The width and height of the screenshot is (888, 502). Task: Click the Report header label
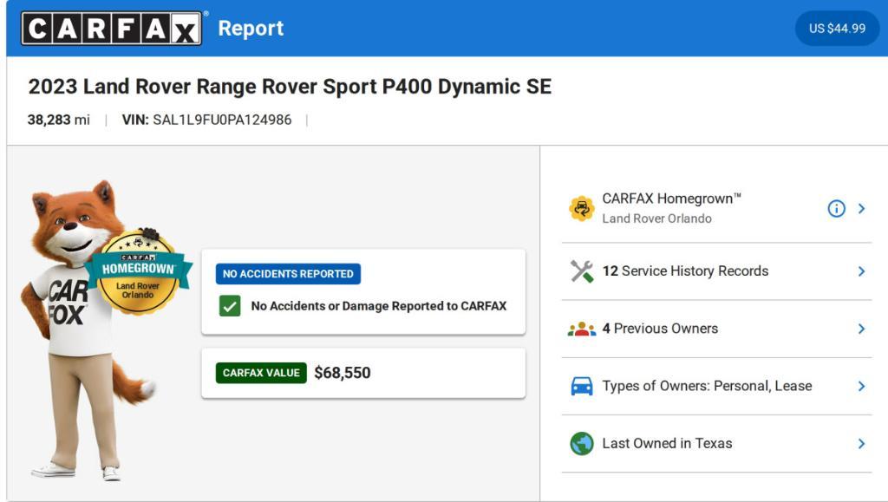[x=251, y=29]
